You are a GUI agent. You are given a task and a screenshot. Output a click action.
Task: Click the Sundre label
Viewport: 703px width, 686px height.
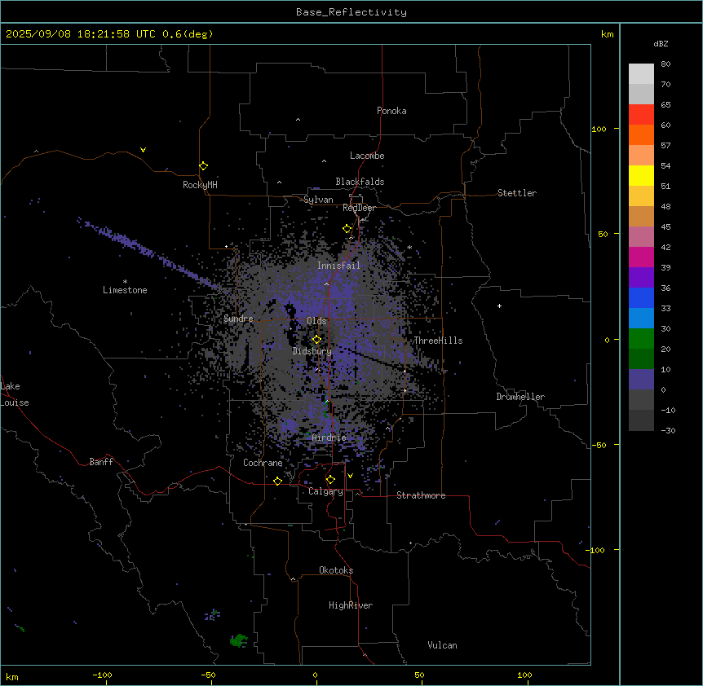pyautogui.click(x=238, y=319)
